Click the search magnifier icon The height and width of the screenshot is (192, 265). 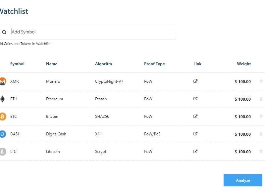click(x=4, y=32)
